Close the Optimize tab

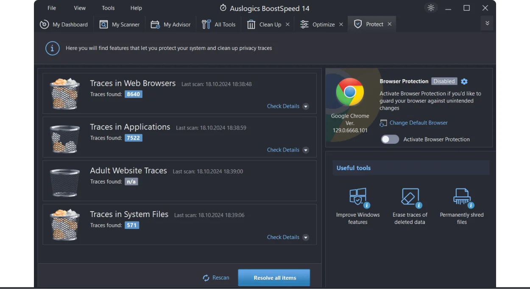(341, 25)
